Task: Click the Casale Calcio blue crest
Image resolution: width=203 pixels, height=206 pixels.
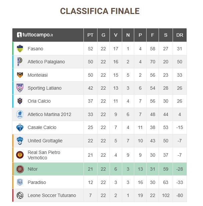Action: point(20,127)
